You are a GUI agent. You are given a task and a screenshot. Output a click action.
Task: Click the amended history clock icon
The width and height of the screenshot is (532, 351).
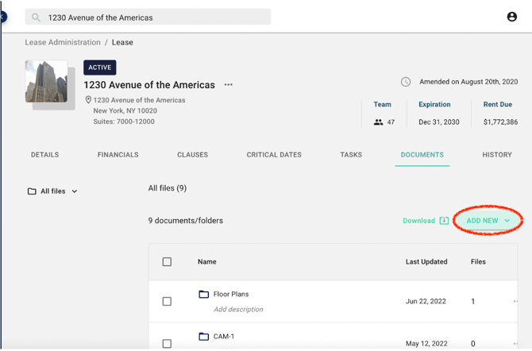pyautogui.click(x=406, y=82)
